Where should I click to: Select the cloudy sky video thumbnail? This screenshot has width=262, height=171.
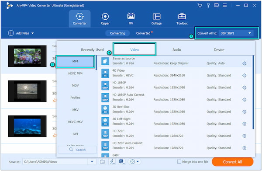coord(27,91)
